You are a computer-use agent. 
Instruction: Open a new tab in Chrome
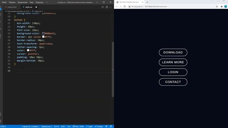pyautogui.click(x=147, y=2)
